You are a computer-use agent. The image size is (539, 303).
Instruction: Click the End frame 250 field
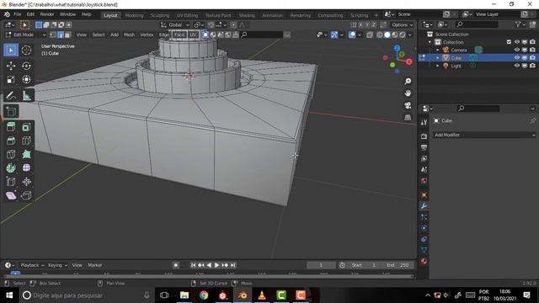[x=398, y=265]
